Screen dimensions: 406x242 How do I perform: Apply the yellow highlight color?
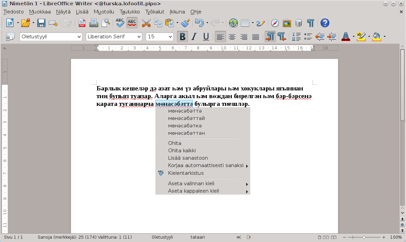(x=361, y=37)
